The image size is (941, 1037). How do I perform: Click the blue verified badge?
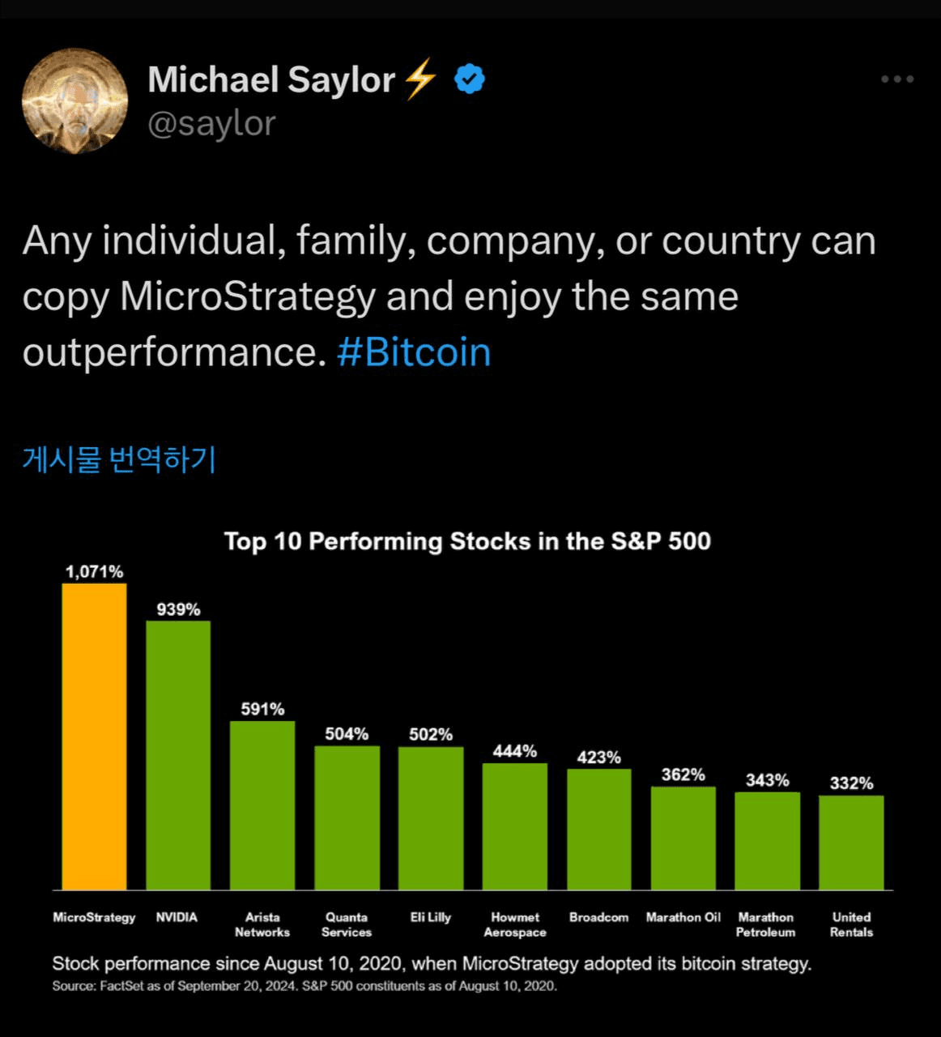point(470,79)
